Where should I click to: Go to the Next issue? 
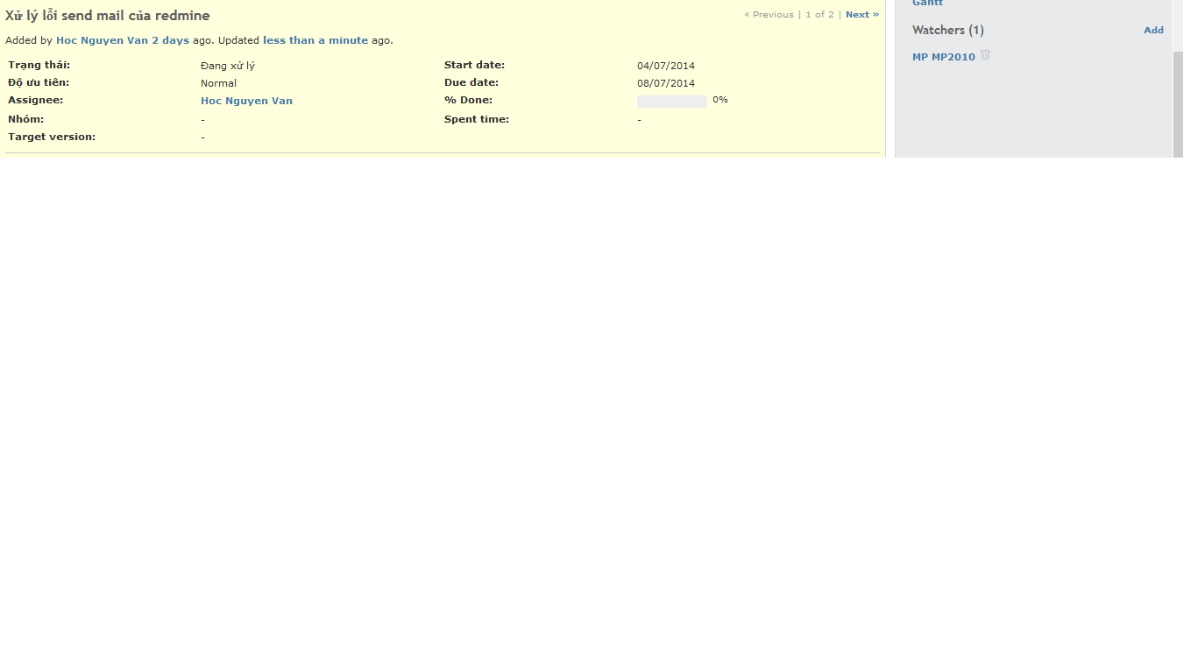(x=862, y=15)
